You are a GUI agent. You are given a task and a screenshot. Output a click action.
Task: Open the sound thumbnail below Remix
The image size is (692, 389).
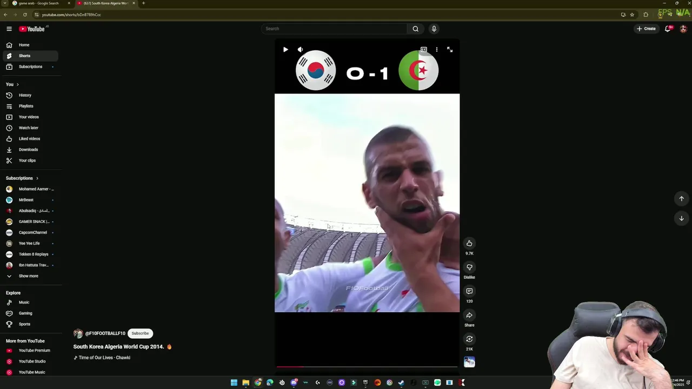[x=469, y=362]
